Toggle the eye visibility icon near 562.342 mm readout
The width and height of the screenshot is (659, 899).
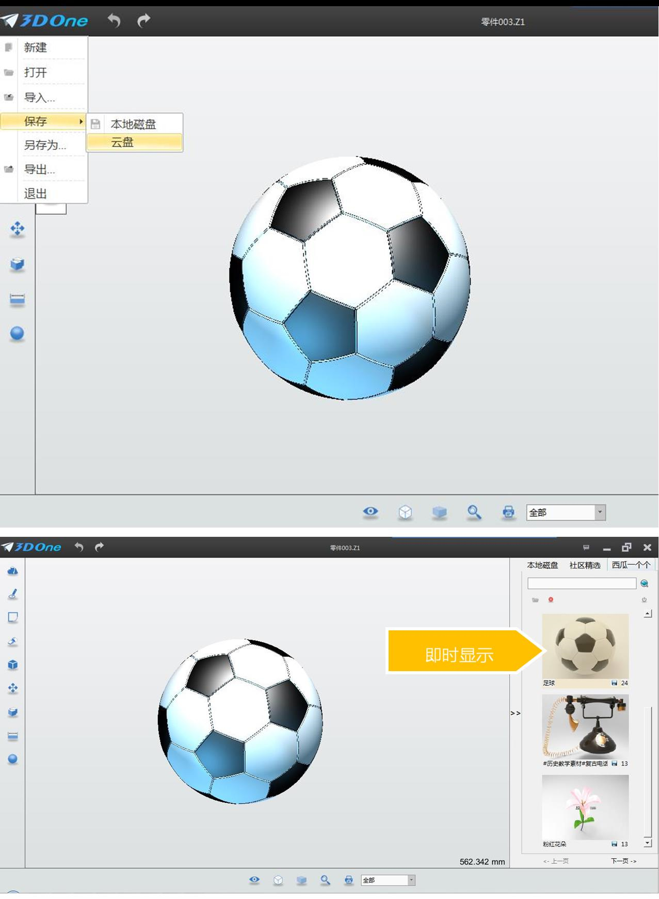coord(254,880)
